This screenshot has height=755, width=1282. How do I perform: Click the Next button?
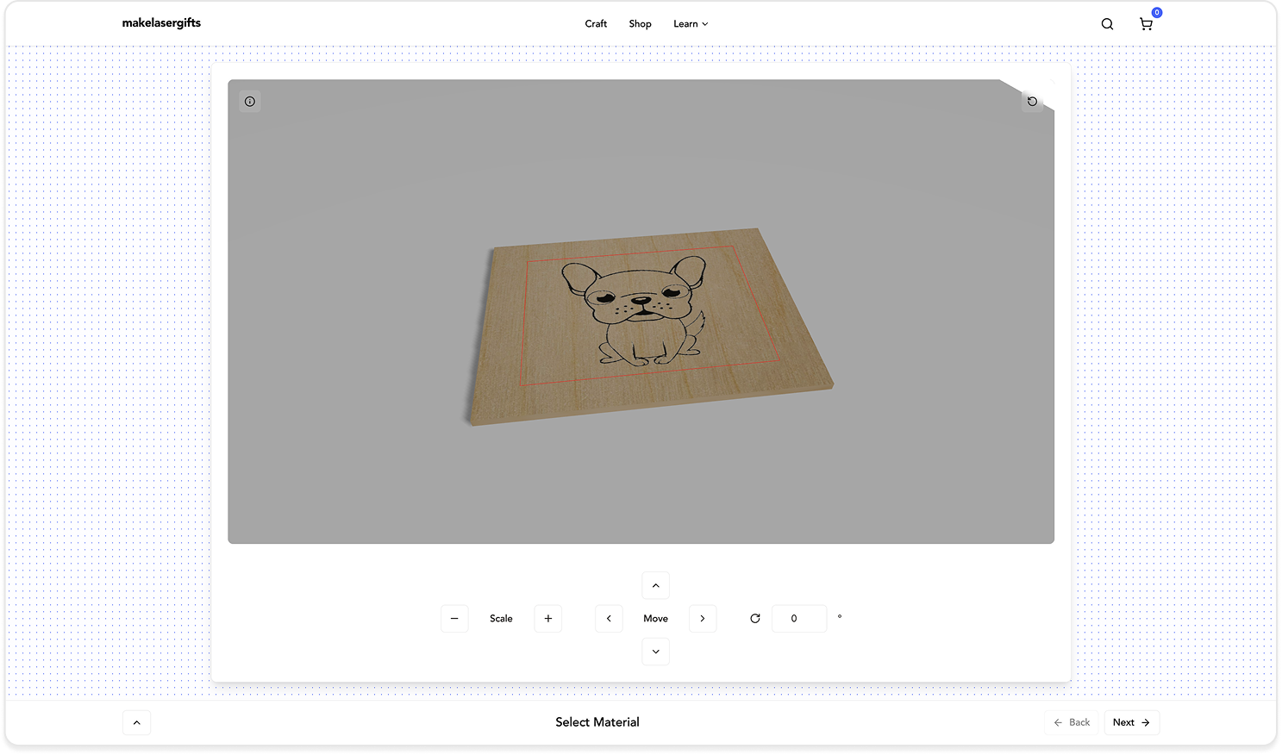1131,722
